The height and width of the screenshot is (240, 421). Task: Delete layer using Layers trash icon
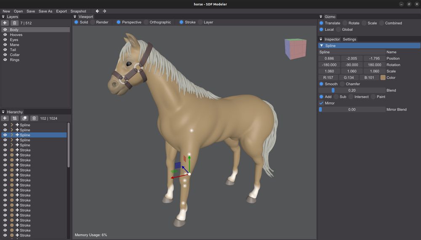14,23
